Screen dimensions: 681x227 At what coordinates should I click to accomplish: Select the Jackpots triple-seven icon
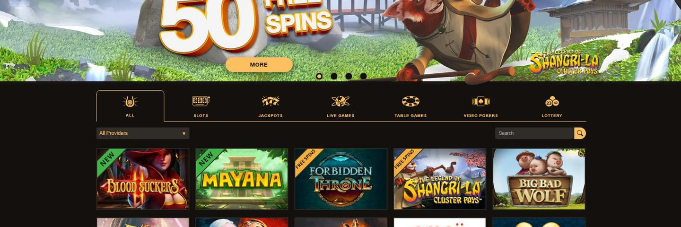(271, 101)
